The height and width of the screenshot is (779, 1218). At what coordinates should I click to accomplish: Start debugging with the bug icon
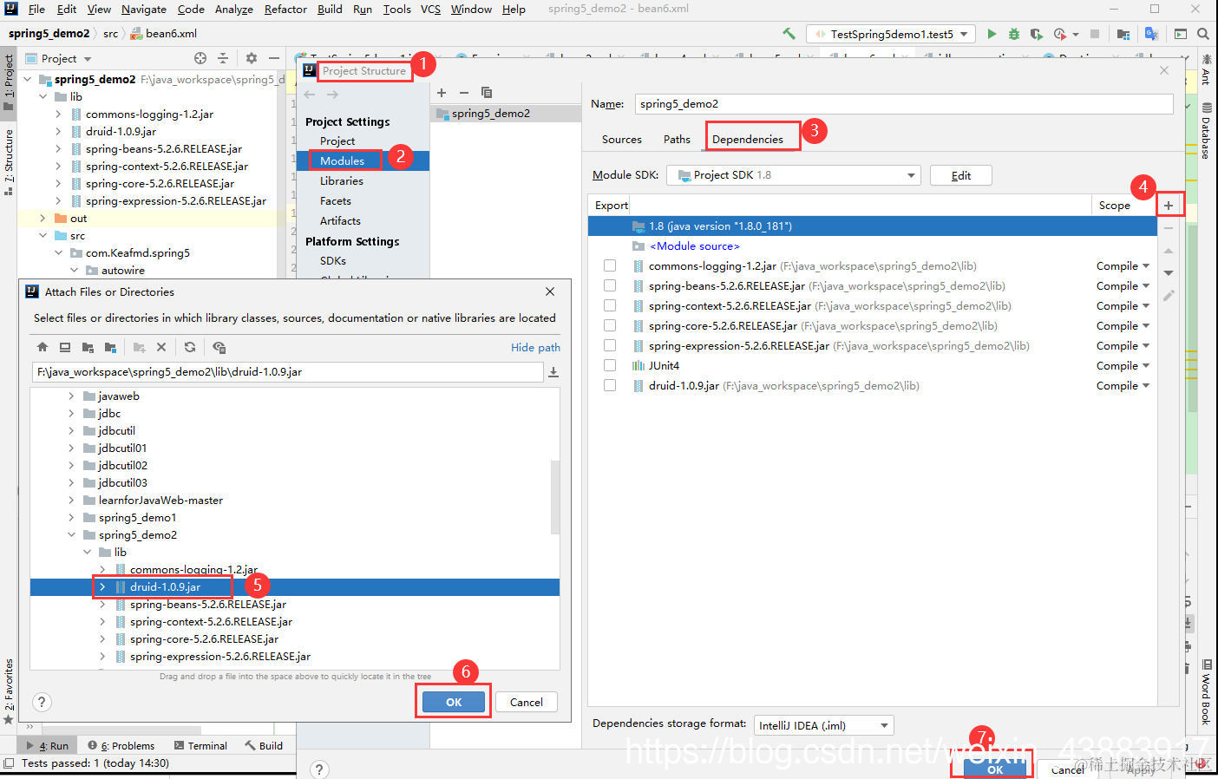[1013, 34]
